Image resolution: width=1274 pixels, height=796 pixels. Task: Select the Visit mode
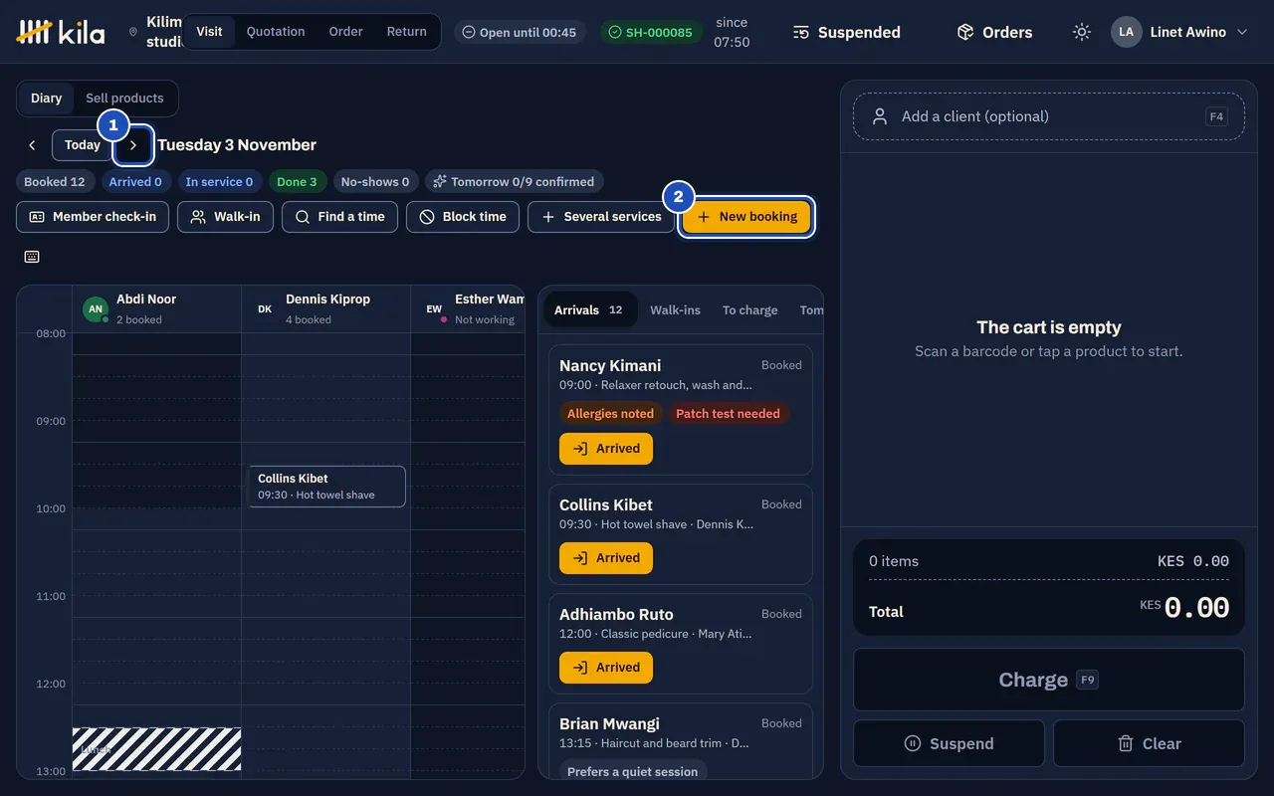tap(209, 31)
